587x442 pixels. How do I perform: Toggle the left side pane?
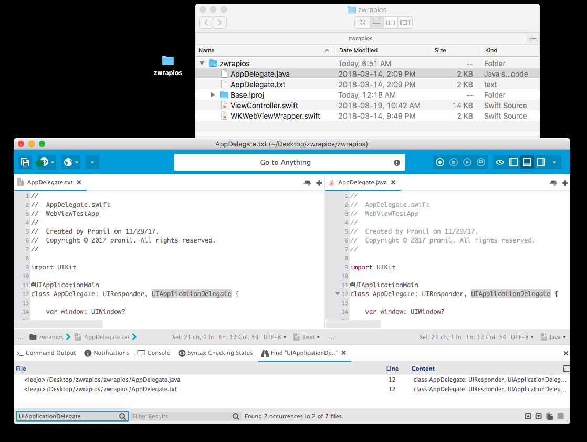(513, 162)
